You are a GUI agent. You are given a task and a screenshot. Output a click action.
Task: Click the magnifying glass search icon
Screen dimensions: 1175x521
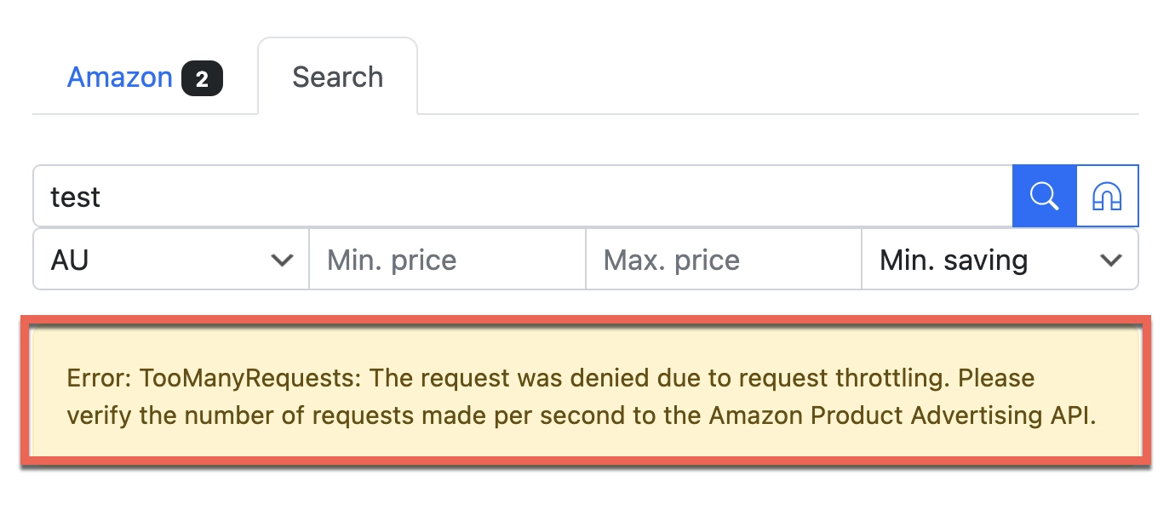coord(1044,195)
